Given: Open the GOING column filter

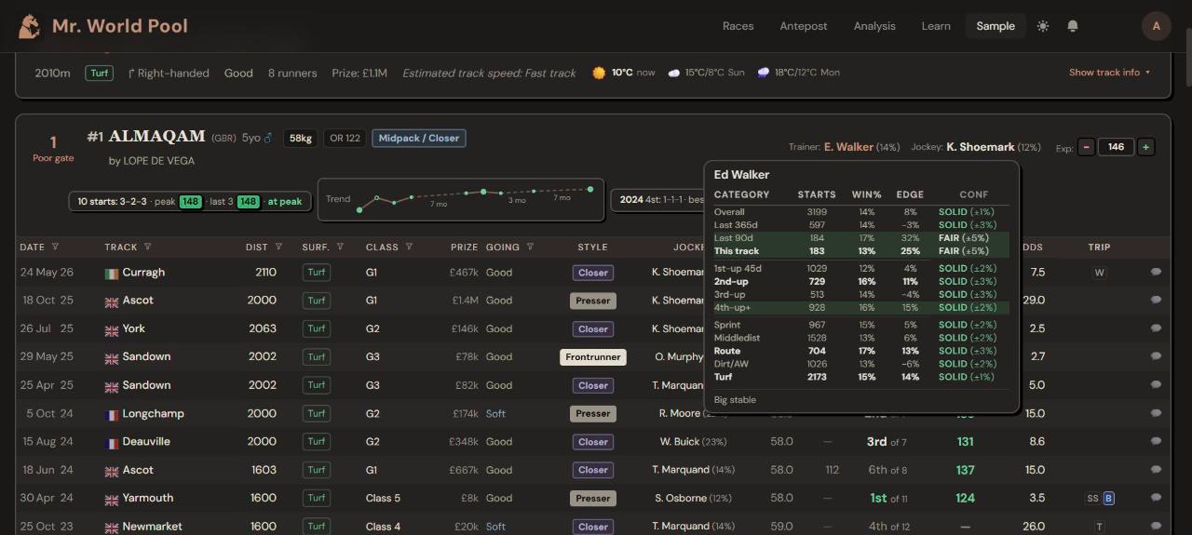Looking at the screenshot, I should 530,247.
